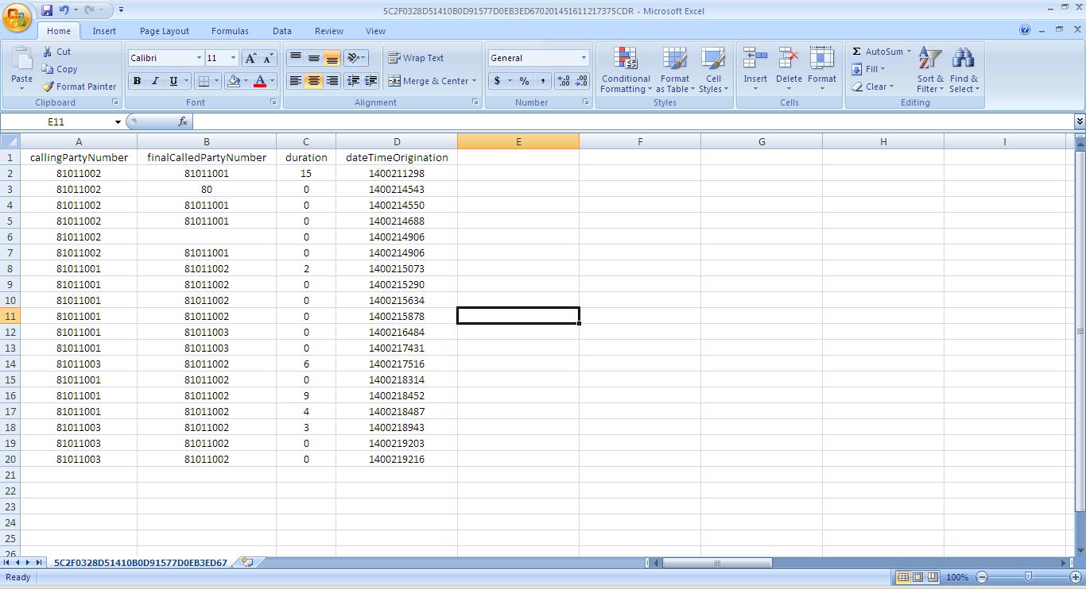
Task: Click the Office Button orb
Action: [x=17, y=17]
